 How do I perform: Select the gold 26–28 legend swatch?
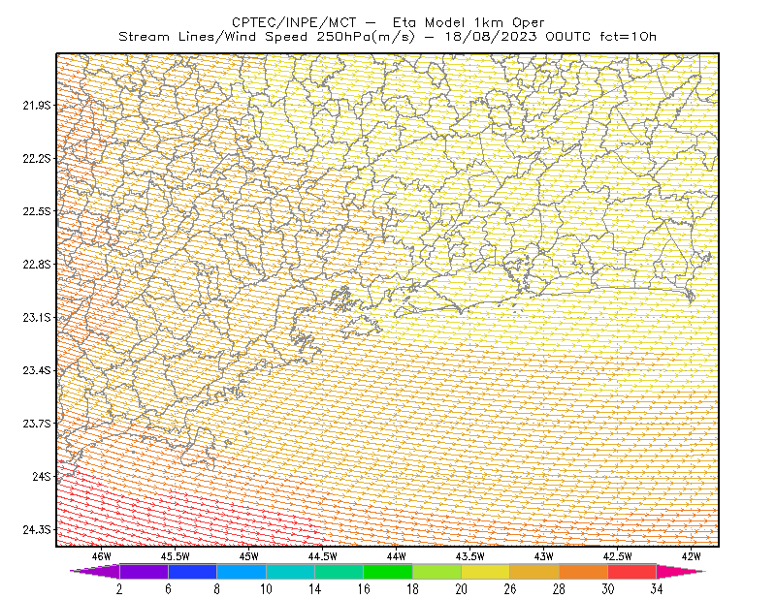click(534, 571)
